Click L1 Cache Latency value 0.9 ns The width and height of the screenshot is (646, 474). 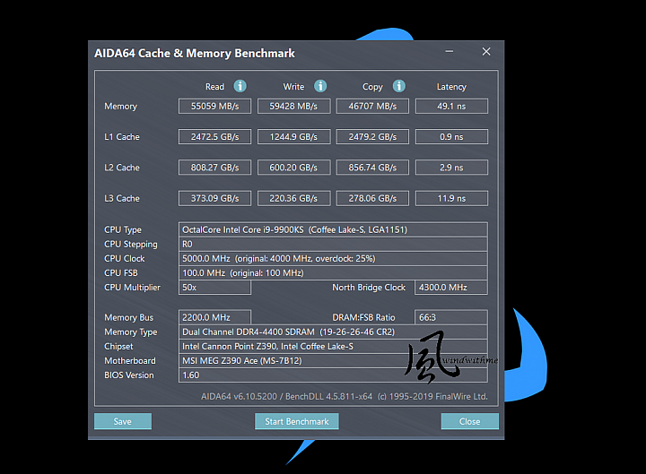click(x=451, y=136)
